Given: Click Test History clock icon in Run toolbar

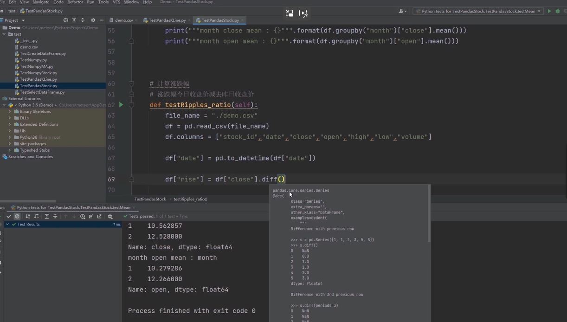Looking at the screenshot, I should tap(83, 216).
